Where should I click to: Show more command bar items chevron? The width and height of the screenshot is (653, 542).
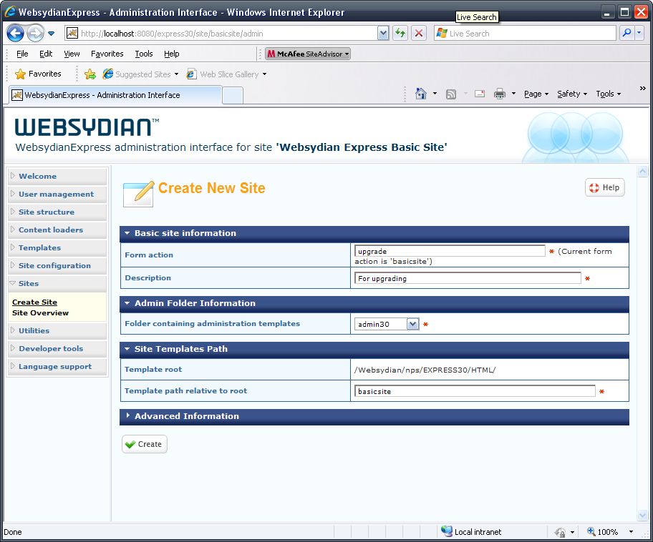[642, 88]
